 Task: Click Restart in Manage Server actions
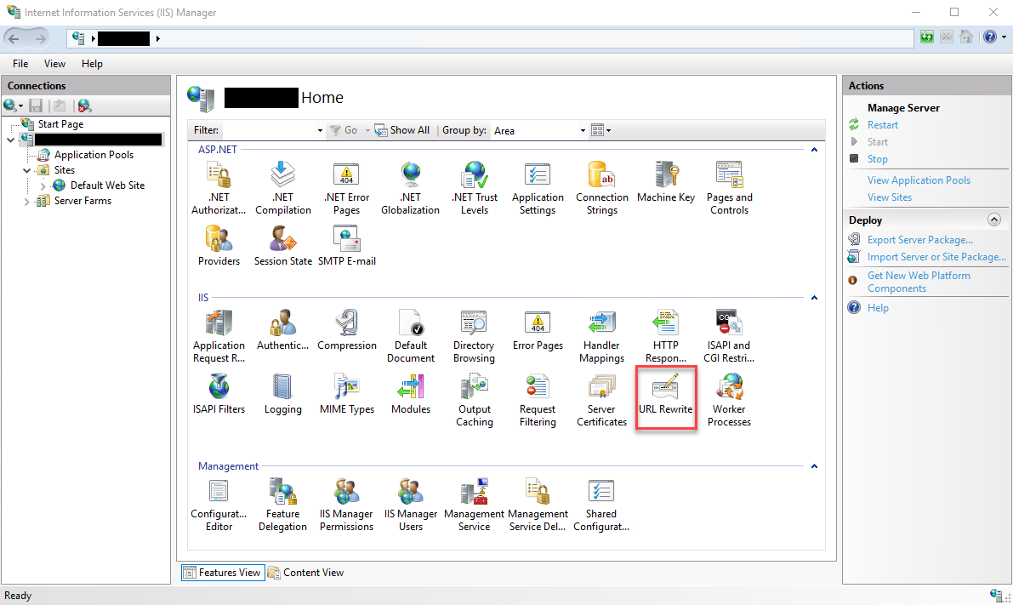click(883, 125)
